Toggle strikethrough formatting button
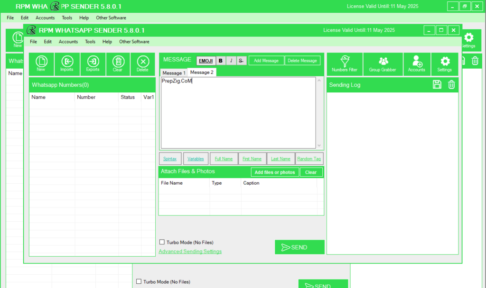 [x=241, y=61]
